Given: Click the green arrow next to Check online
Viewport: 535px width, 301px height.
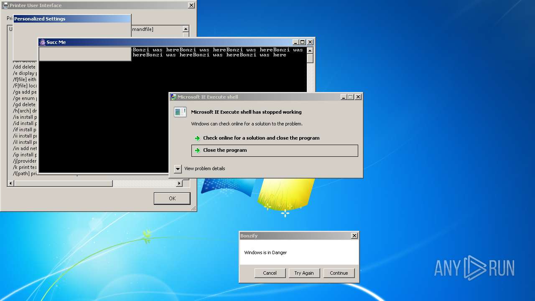Looking at the screenshot, I should tap(197, 138).
